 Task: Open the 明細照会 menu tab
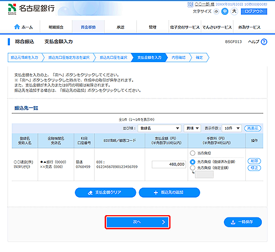point(56,27)
